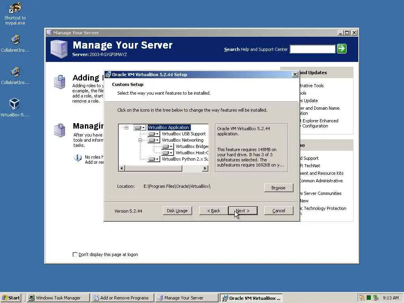Viewport: 404px width, 303px height.
Task: Click feature tree scroll left arrow
Action: click(x=122, y=168)
